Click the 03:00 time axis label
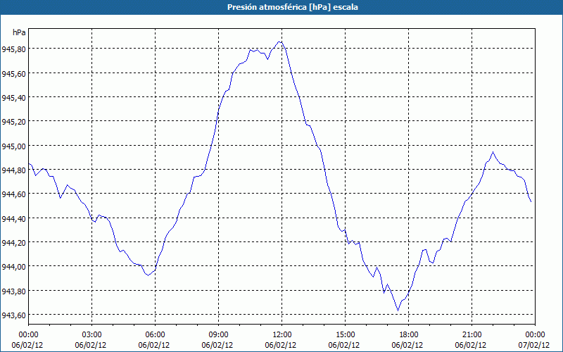This screenshot has width=563, height=352. pos(92,335)
